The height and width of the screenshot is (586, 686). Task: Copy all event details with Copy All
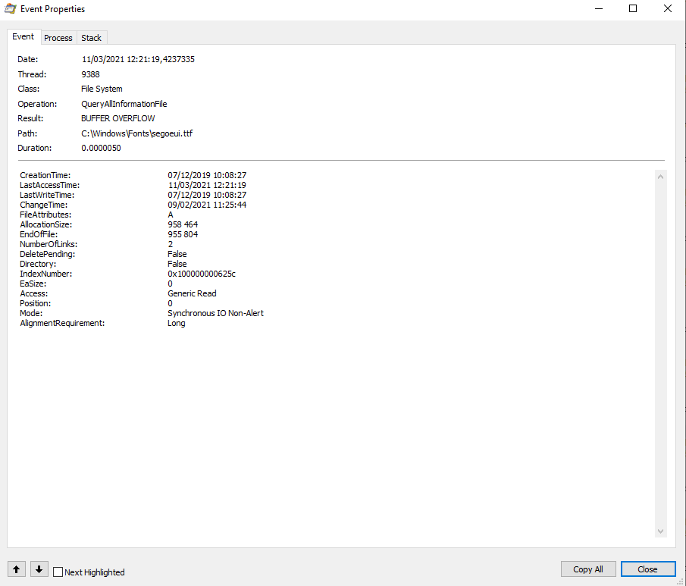[588, 569]
